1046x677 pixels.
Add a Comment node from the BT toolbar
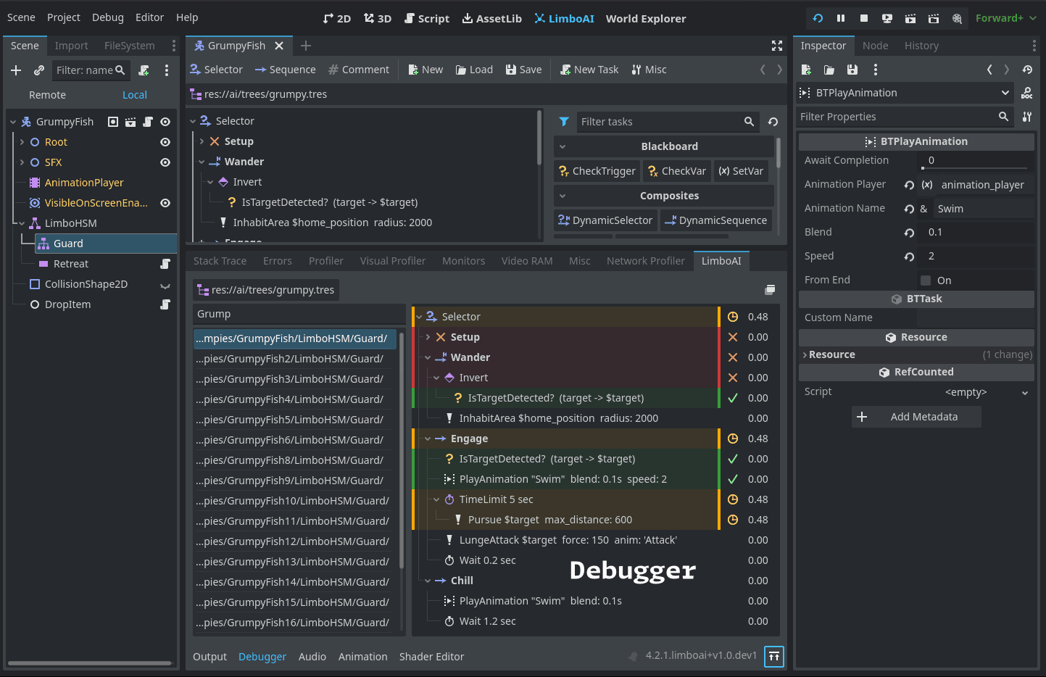359,69
